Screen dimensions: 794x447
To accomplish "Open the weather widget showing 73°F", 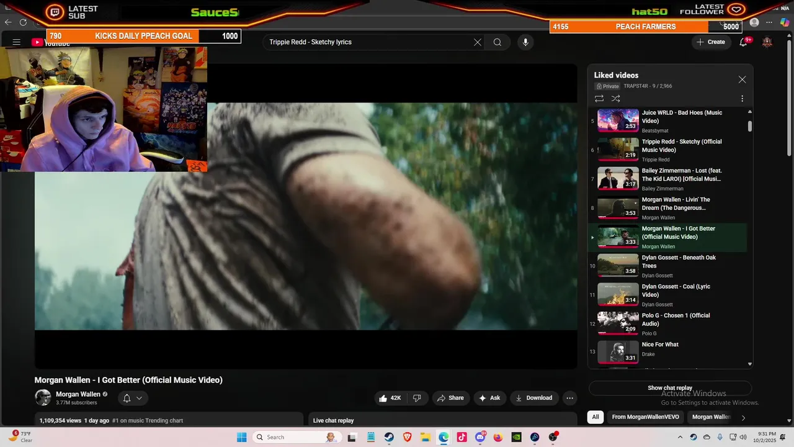I will click(21, 437).
